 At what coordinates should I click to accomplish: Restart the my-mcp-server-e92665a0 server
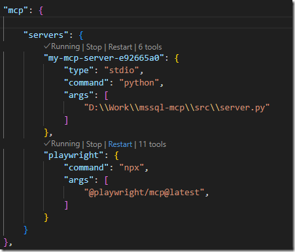[120, 47]
